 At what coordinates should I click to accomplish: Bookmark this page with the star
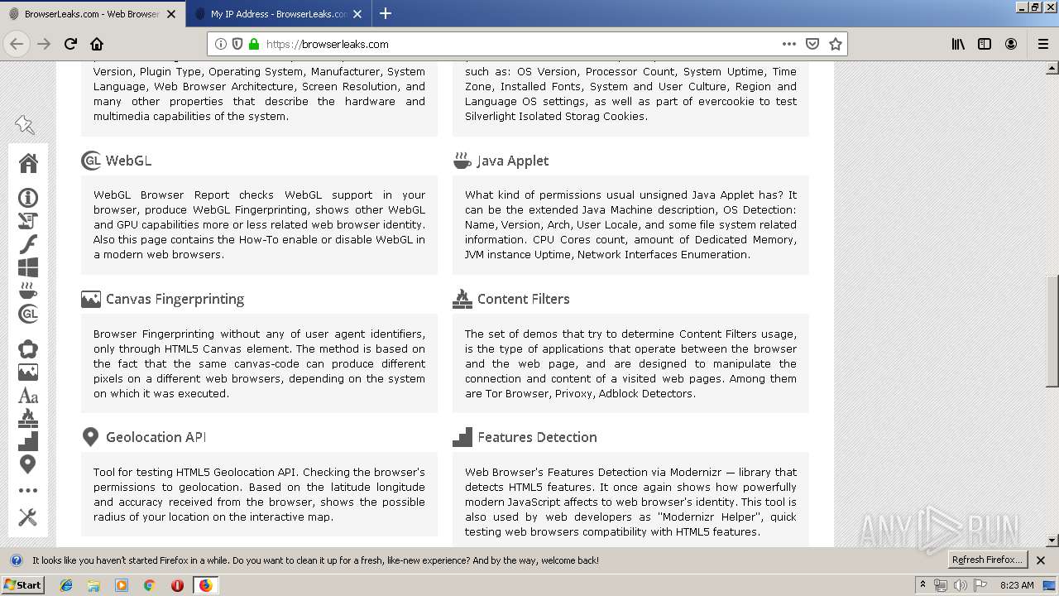pyautogui.click(x=836, y=44)
